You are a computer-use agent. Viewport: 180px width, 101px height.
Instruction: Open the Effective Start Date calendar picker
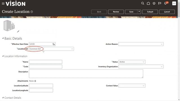tap(54, 44)
